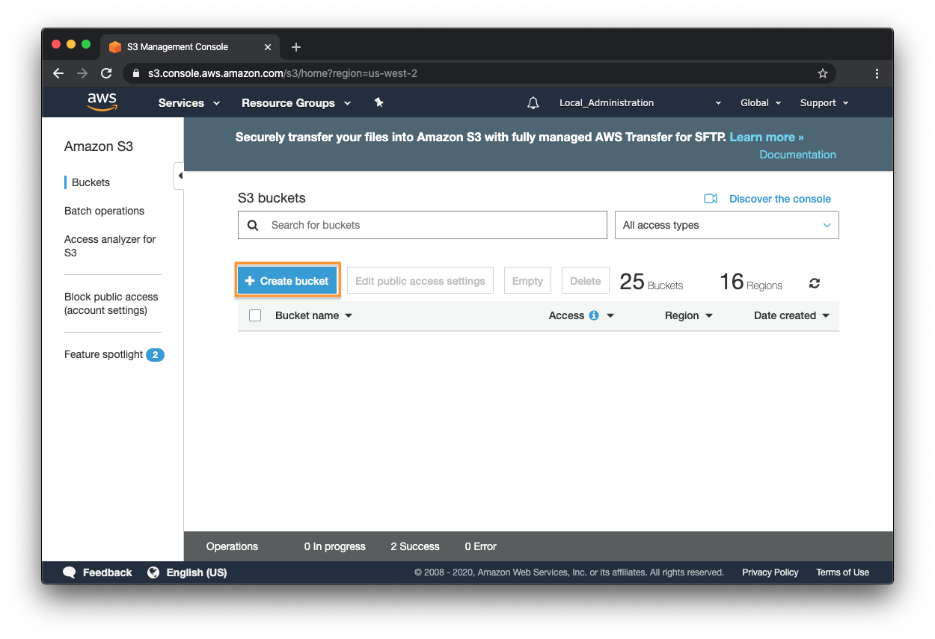Click the video camera Discover icon
This screenshot has width=935, height=639.
point(711,199)
